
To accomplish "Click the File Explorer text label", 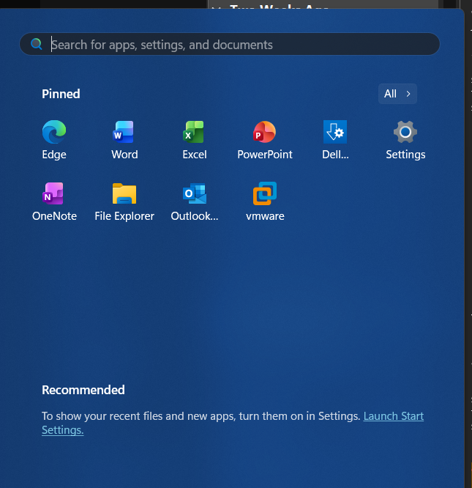I will 124,216.
